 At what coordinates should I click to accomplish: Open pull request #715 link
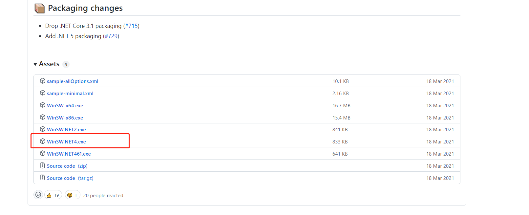click(131, 26)
